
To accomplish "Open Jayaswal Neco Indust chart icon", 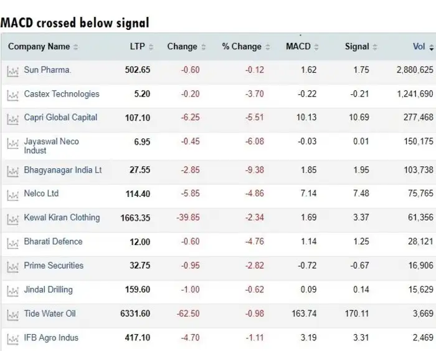I will coord(12,143).
